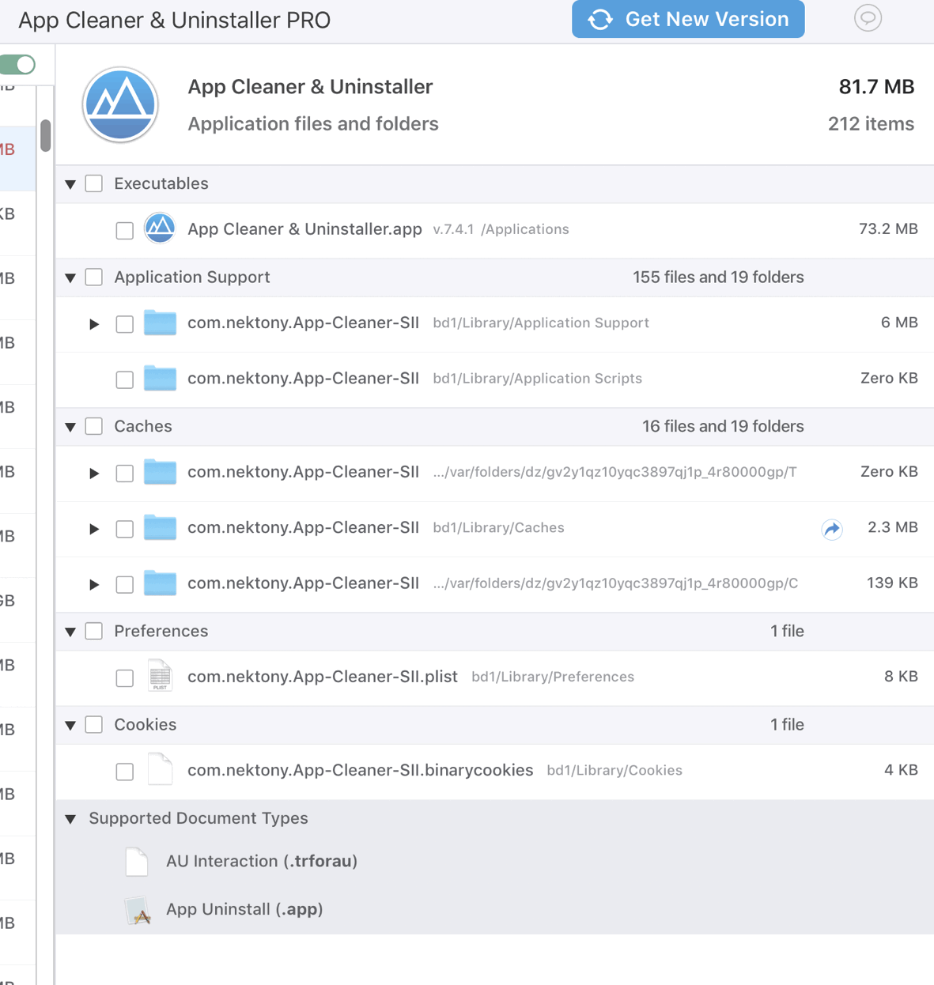Click the binarycookies file icon under Cookies
Viewport: 934px width, 985px height.
160,770
